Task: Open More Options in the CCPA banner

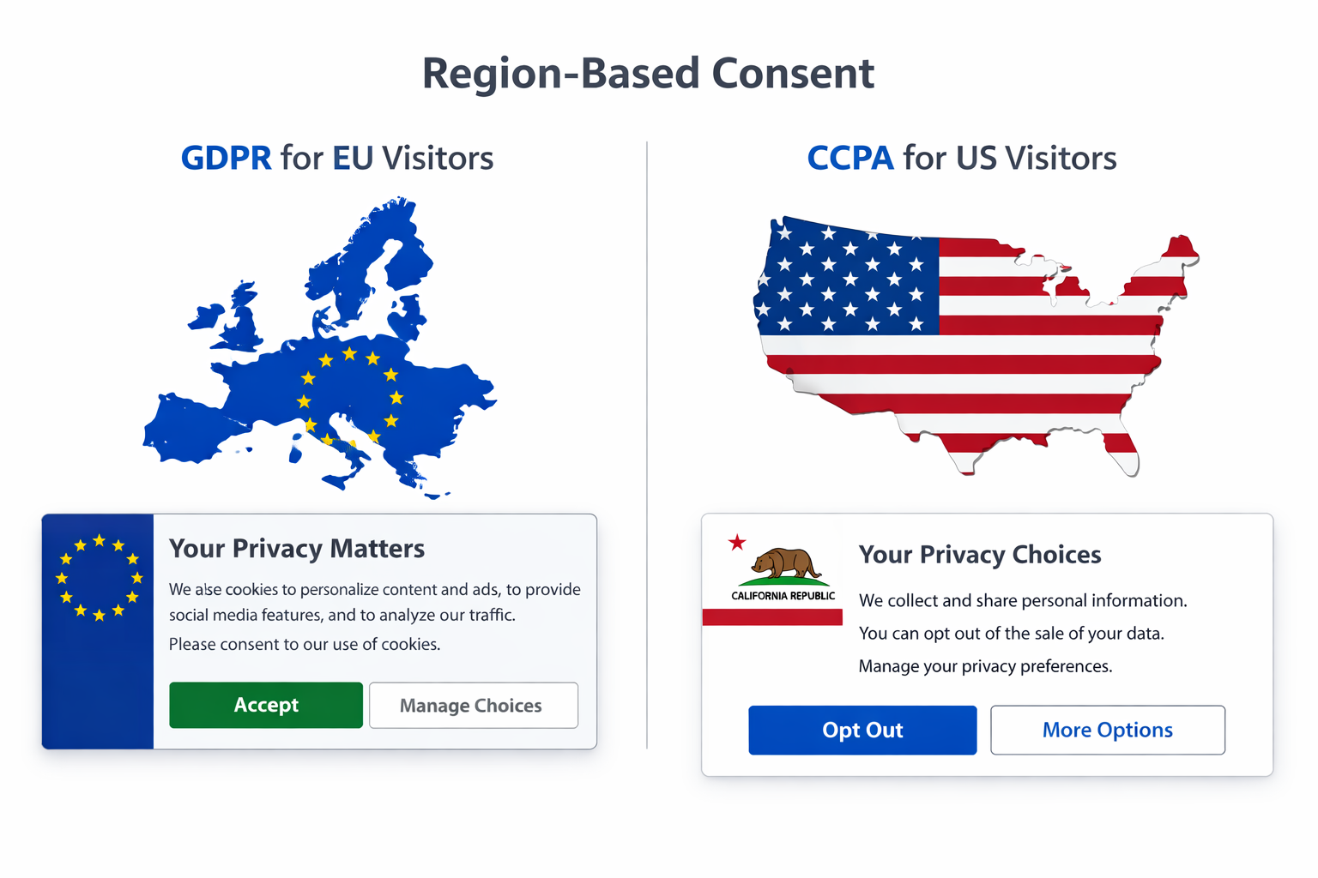Action: (1107, 730)
